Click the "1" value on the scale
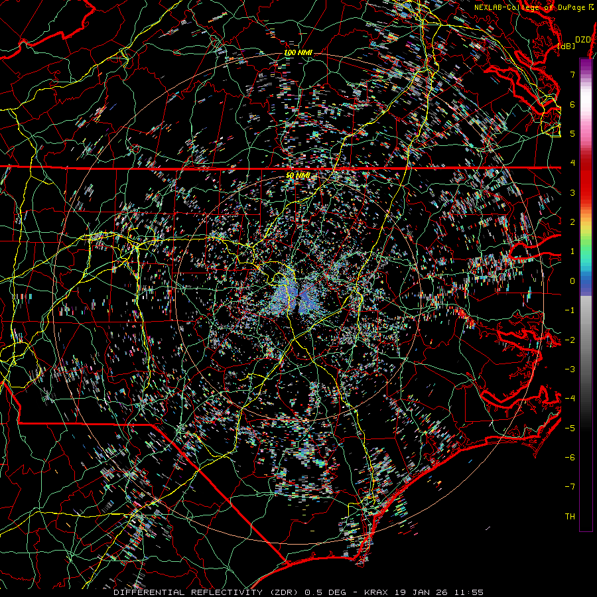The height and width of the screenshot is (597, 597). [x=572, y=251]
